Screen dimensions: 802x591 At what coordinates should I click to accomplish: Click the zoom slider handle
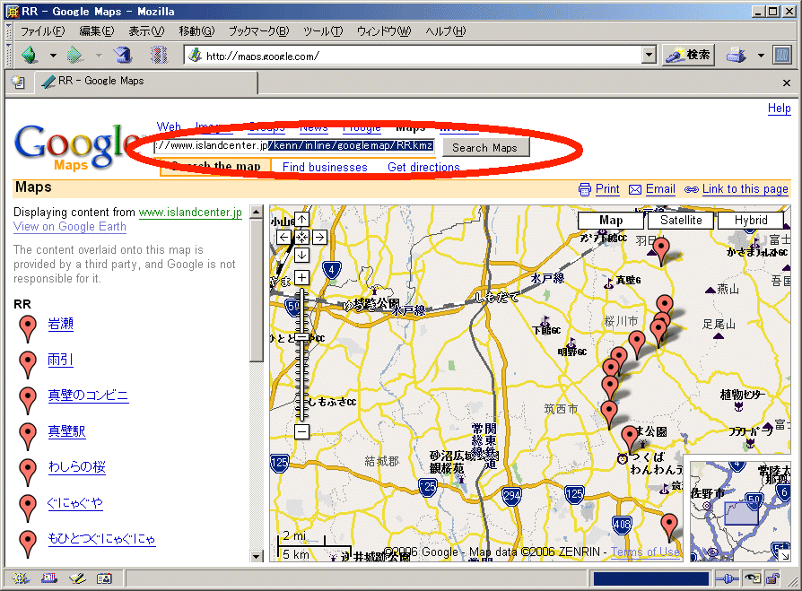click(301, 337)
